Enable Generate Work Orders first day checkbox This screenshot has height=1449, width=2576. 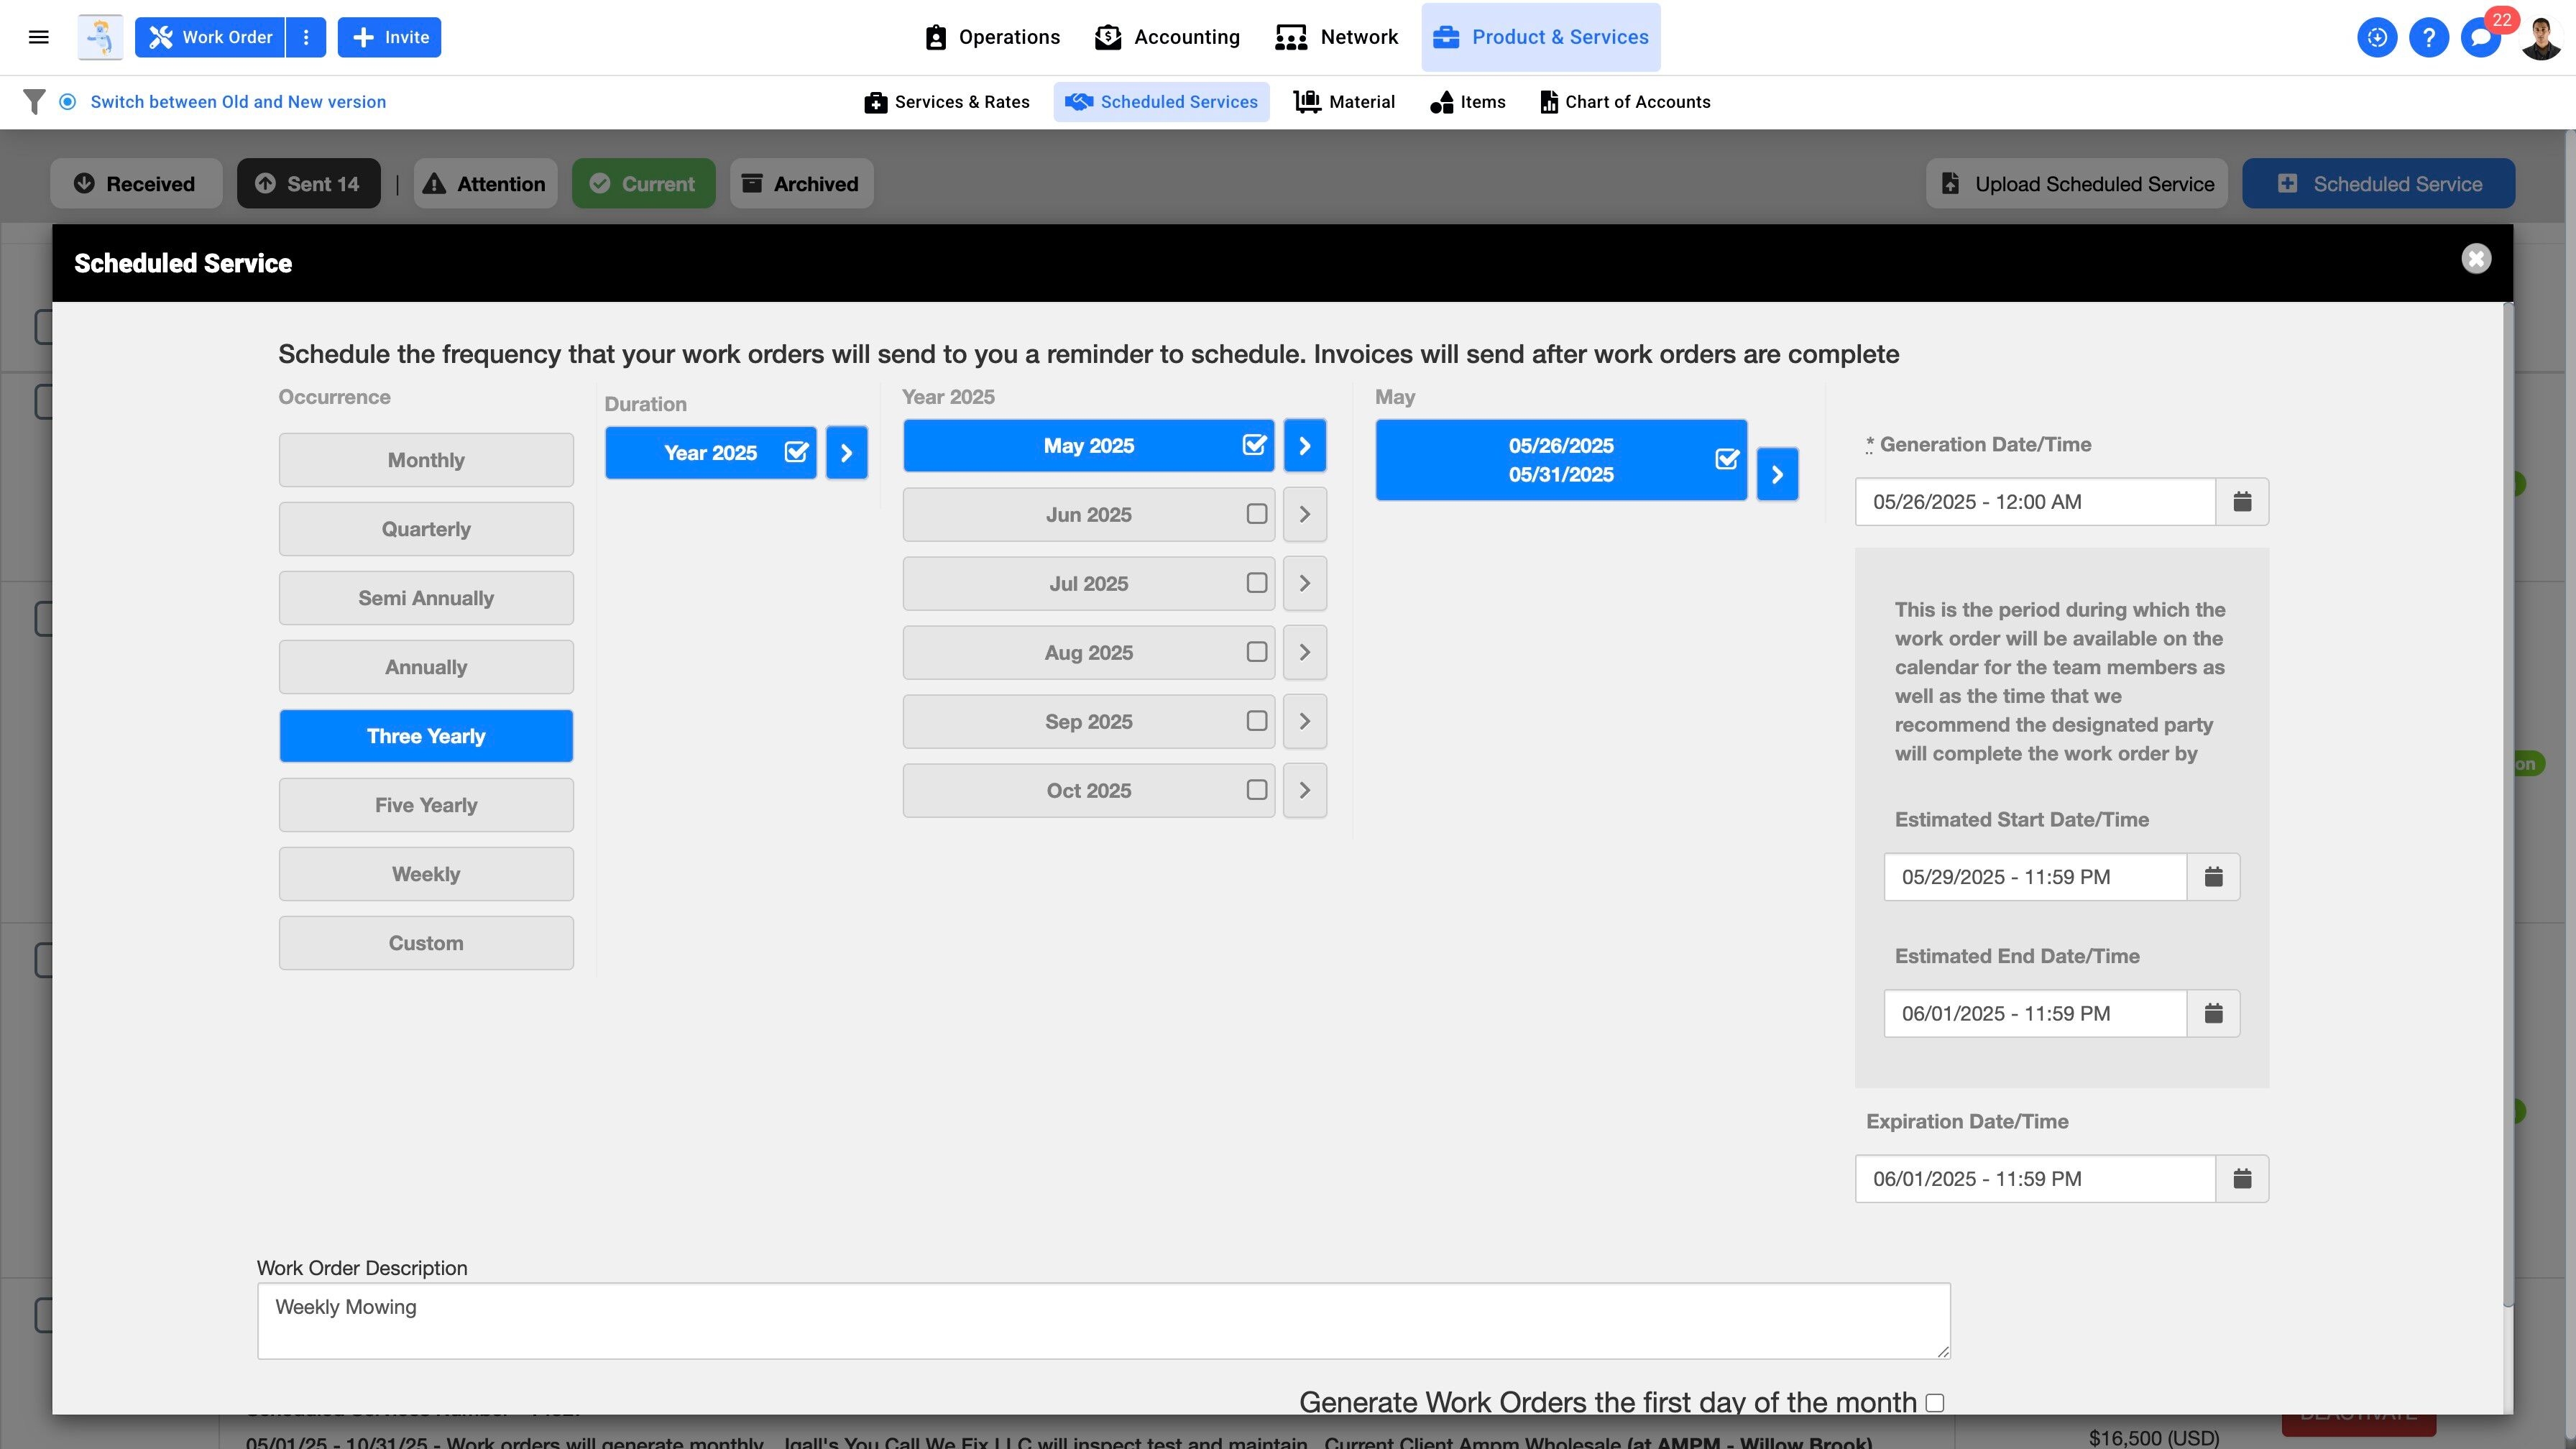coord(1935,1403)
